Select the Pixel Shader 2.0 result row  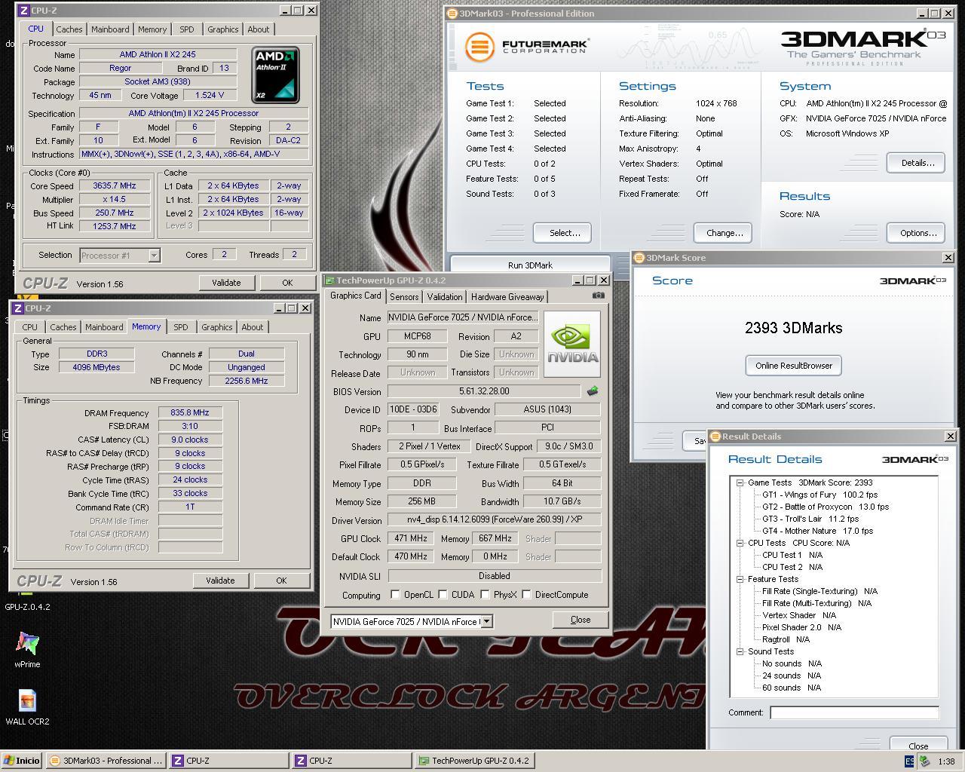click(x=801, y=627)
